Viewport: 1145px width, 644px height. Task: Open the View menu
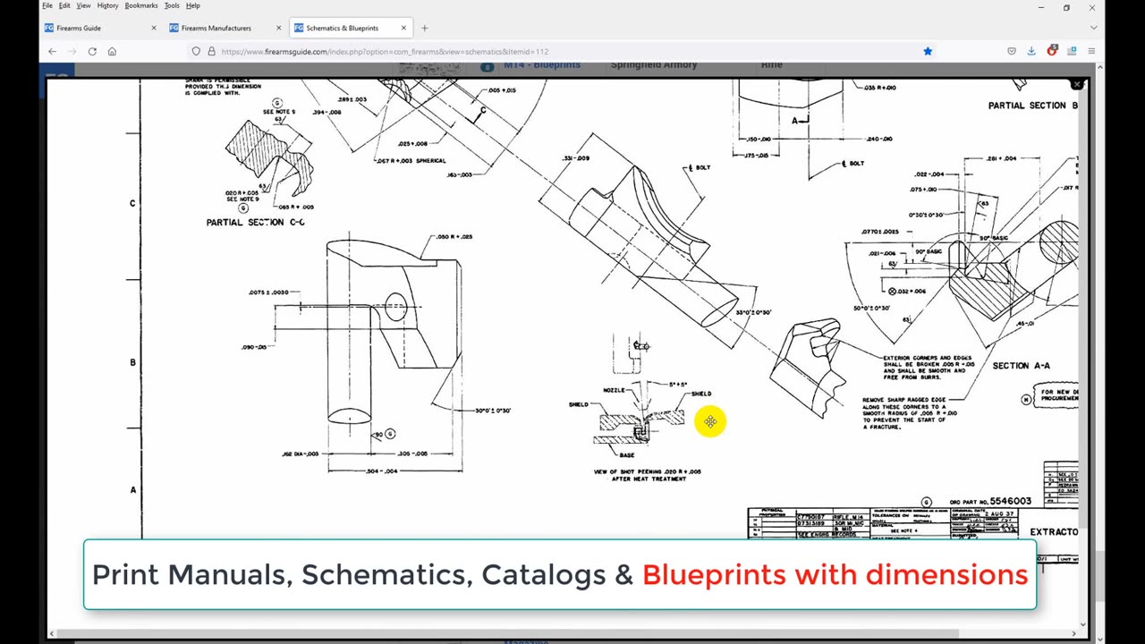(x=83, y=5)
